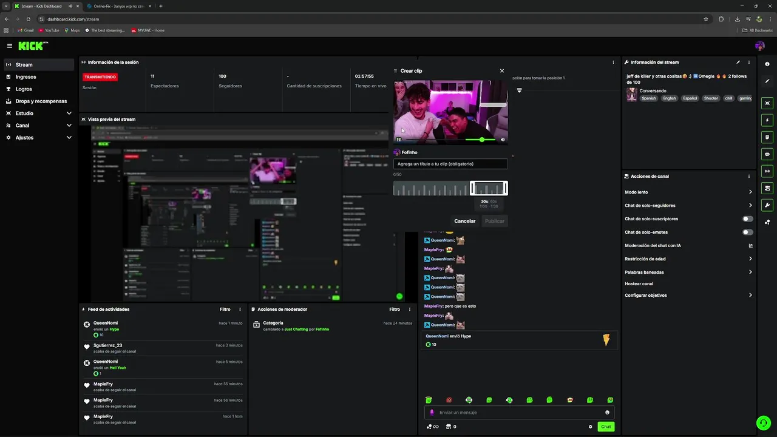
Task: Click the green support chat bubble button
Action: coord(763,422)
